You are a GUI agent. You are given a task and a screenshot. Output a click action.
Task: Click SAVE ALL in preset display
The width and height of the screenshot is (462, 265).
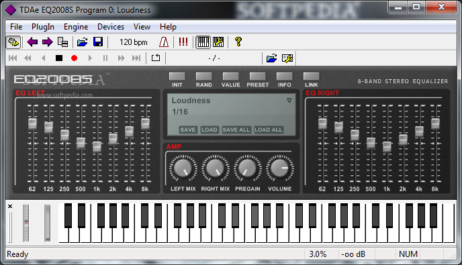[x=236, y=129]
